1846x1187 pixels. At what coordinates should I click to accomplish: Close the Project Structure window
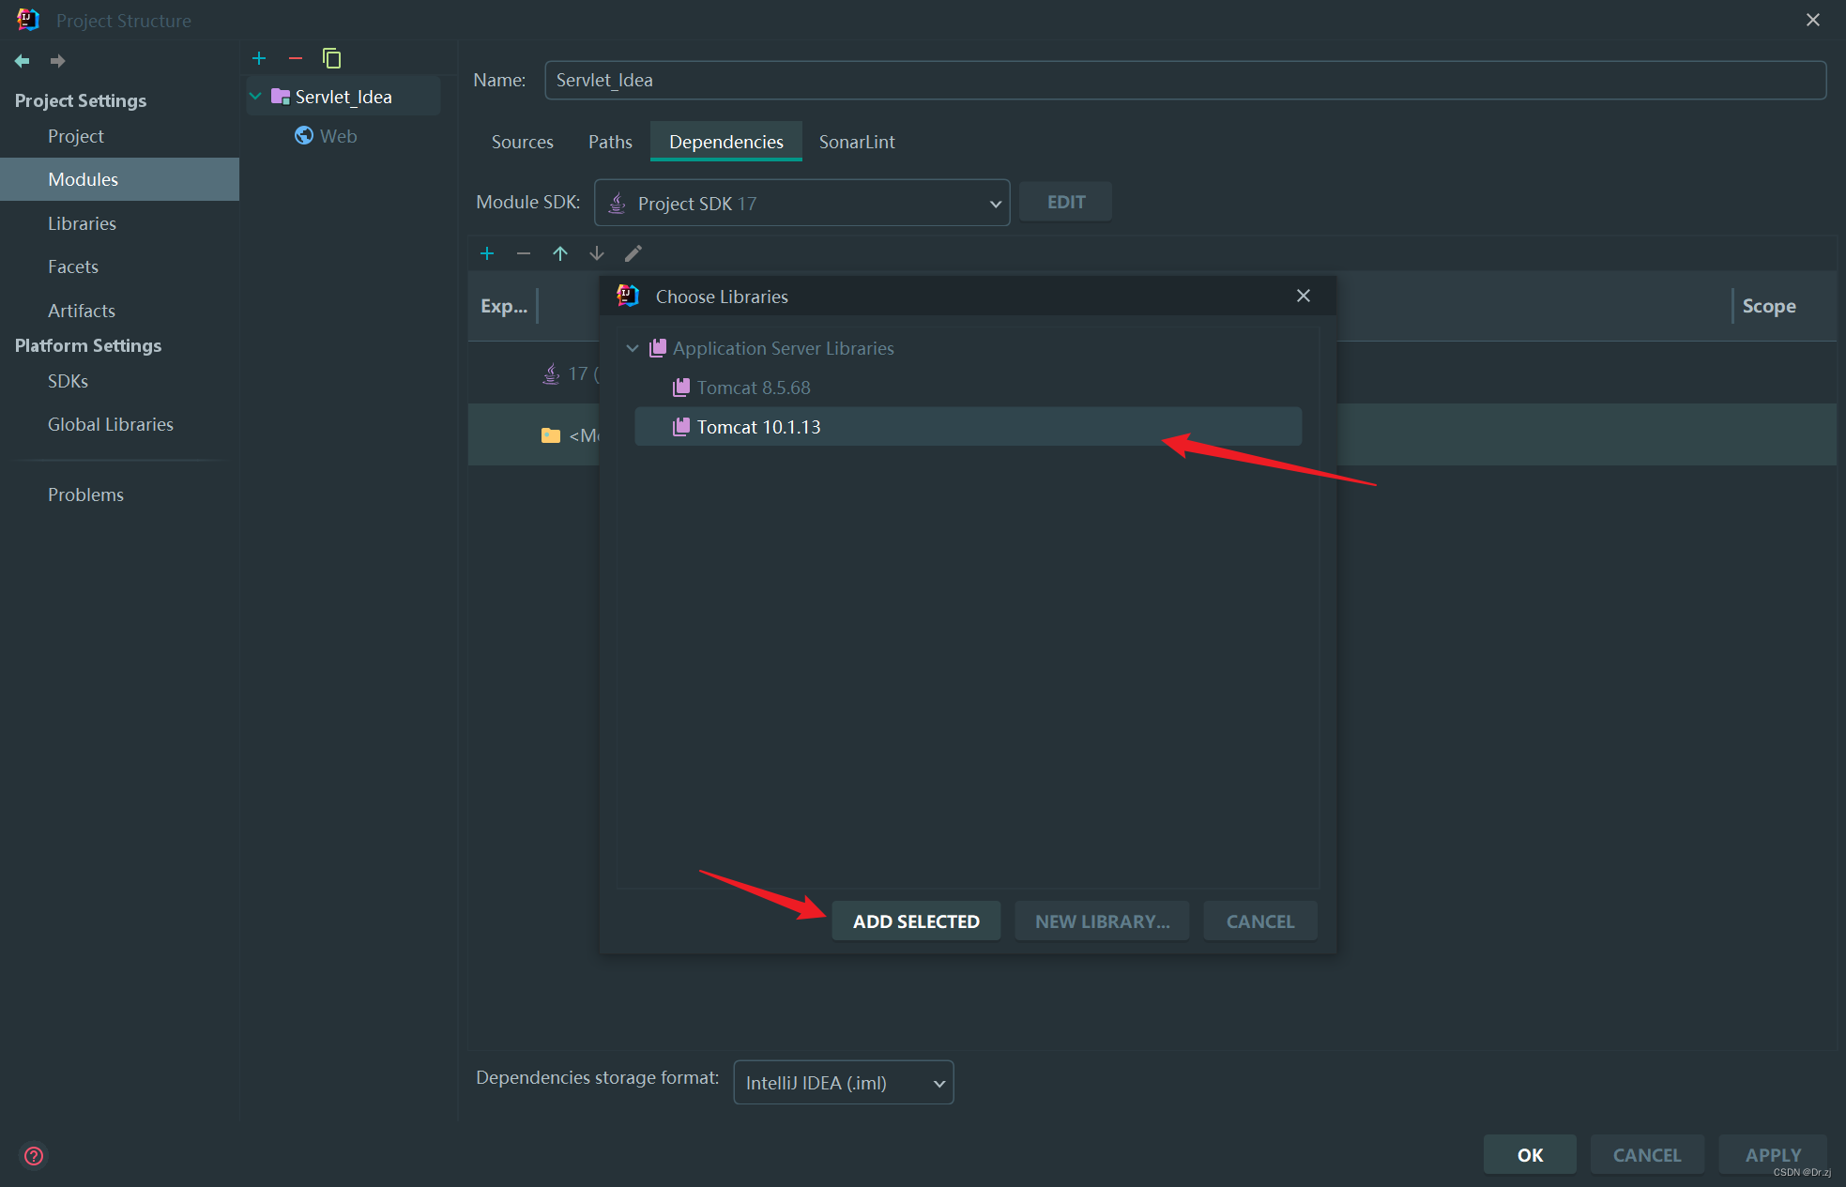coord(1813,20)
